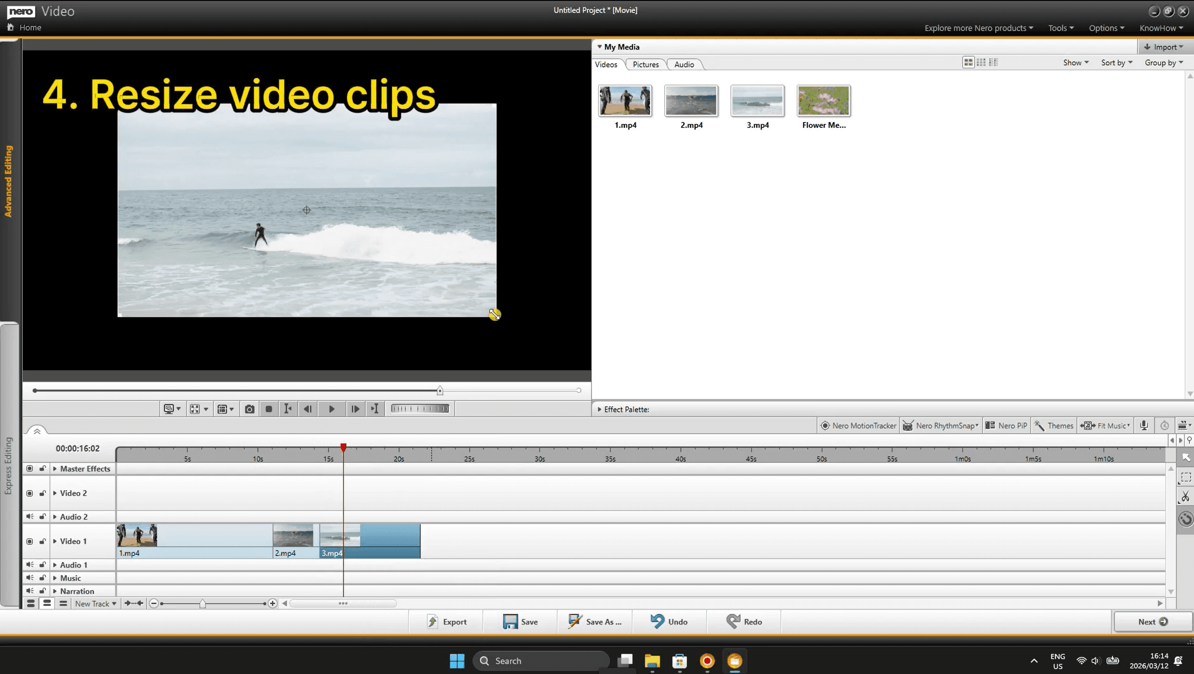This screenshot has width=1194, height=674.
Task: Mute the Music track
Action: (30, 578)
